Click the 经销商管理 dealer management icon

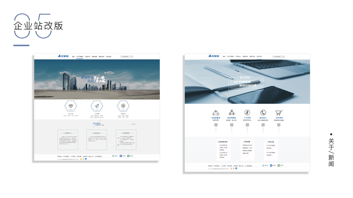pyautogui.click(x=216, y=113)
